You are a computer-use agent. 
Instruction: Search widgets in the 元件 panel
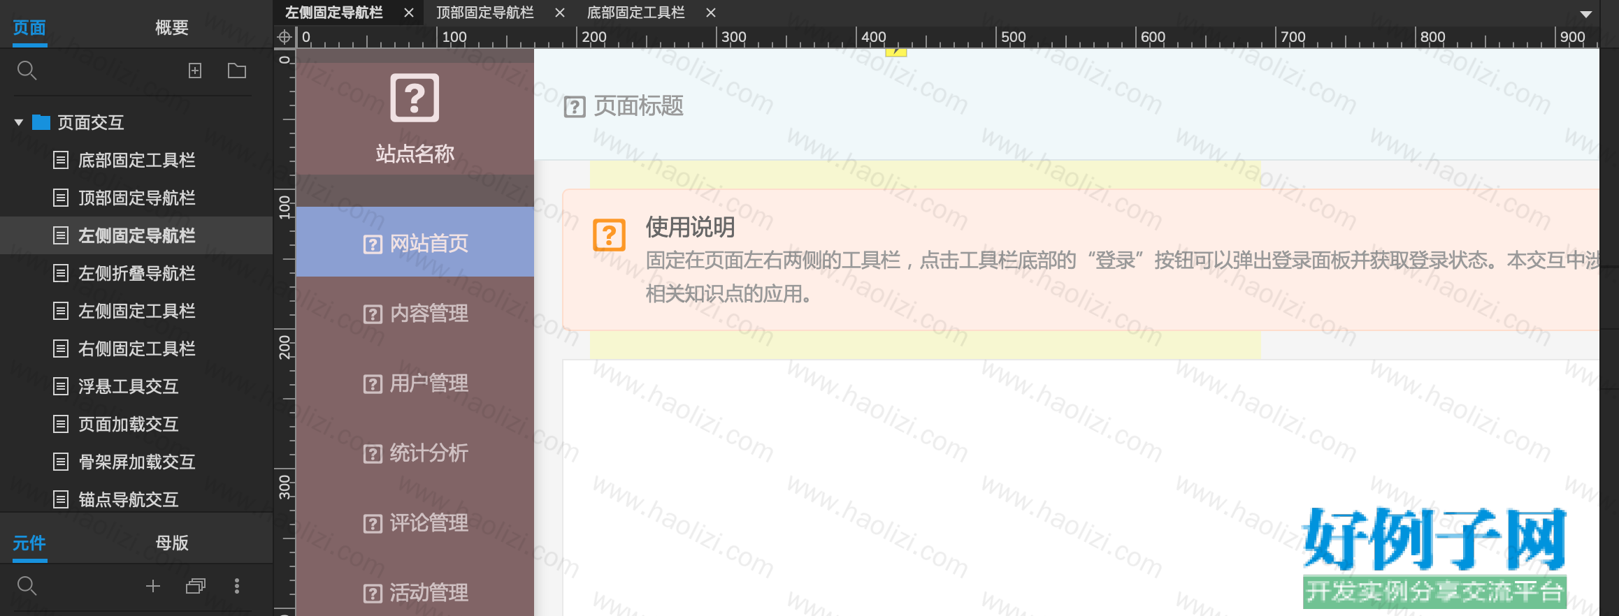pyautogui.click(x=27, y=585)
